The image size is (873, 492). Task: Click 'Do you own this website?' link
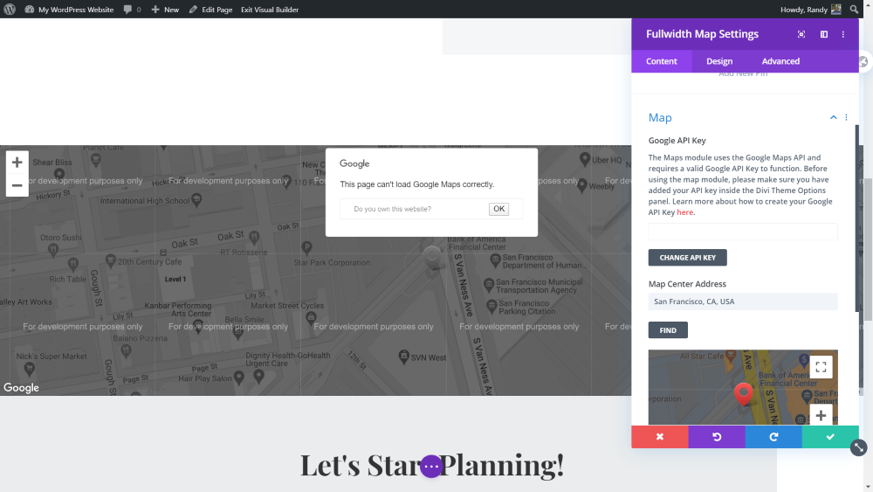tap(393, 209)
